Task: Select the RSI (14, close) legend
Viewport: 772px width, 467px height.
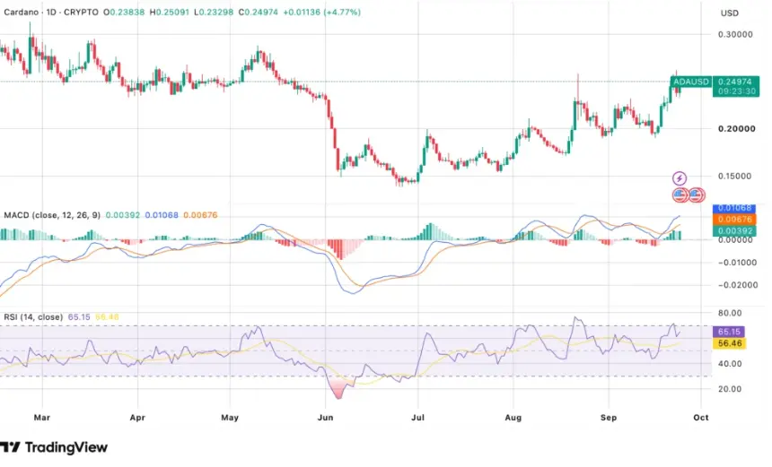Action: (33, 317)
